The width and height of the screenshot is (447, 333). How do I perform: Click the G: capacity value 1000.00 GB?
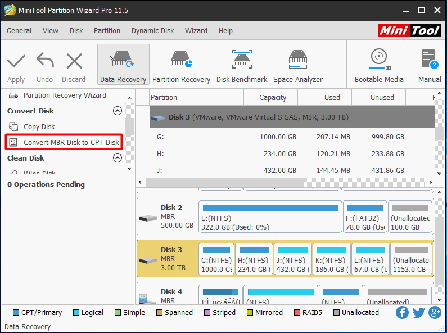point(278,137)
